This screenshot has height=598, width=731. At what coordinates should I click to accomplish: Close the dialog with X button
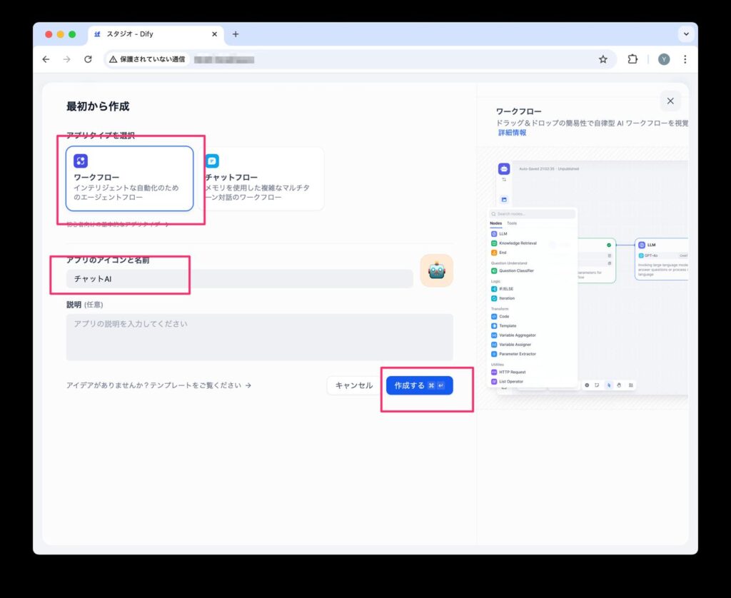[x=670, y=101]
